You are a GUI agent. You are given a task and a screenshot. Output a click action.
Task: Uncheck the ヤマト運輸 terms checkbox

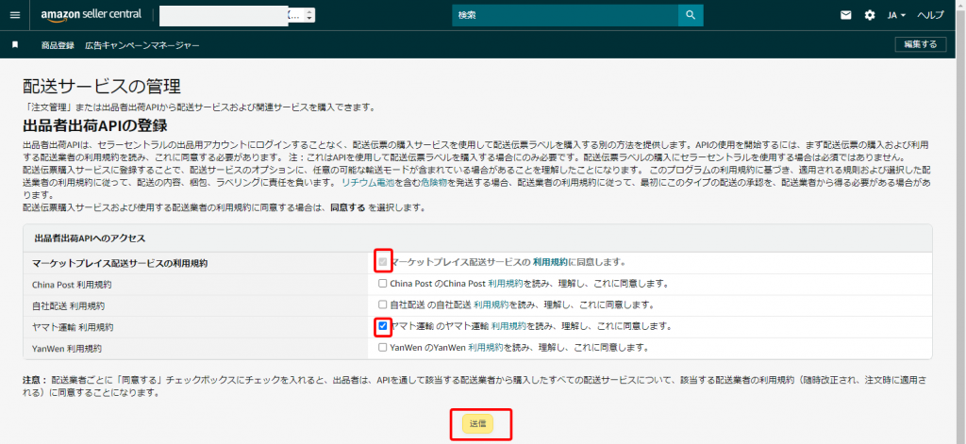(382, 326)
